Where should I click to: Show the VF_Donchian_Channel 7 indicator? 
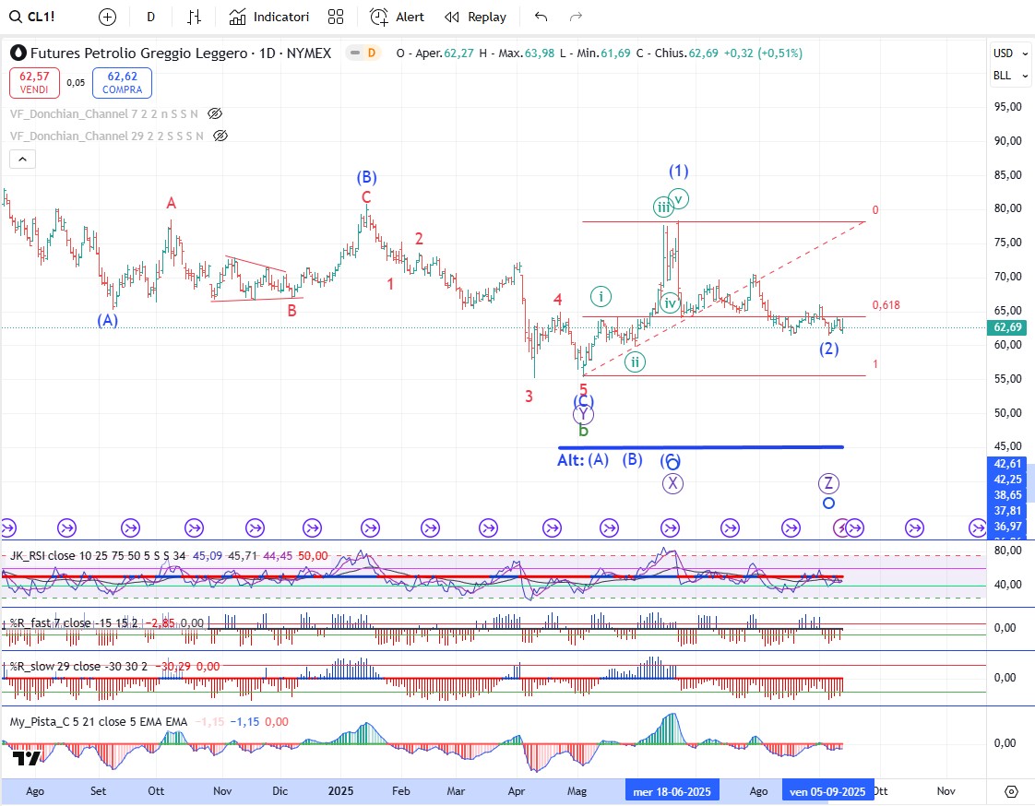215,113
